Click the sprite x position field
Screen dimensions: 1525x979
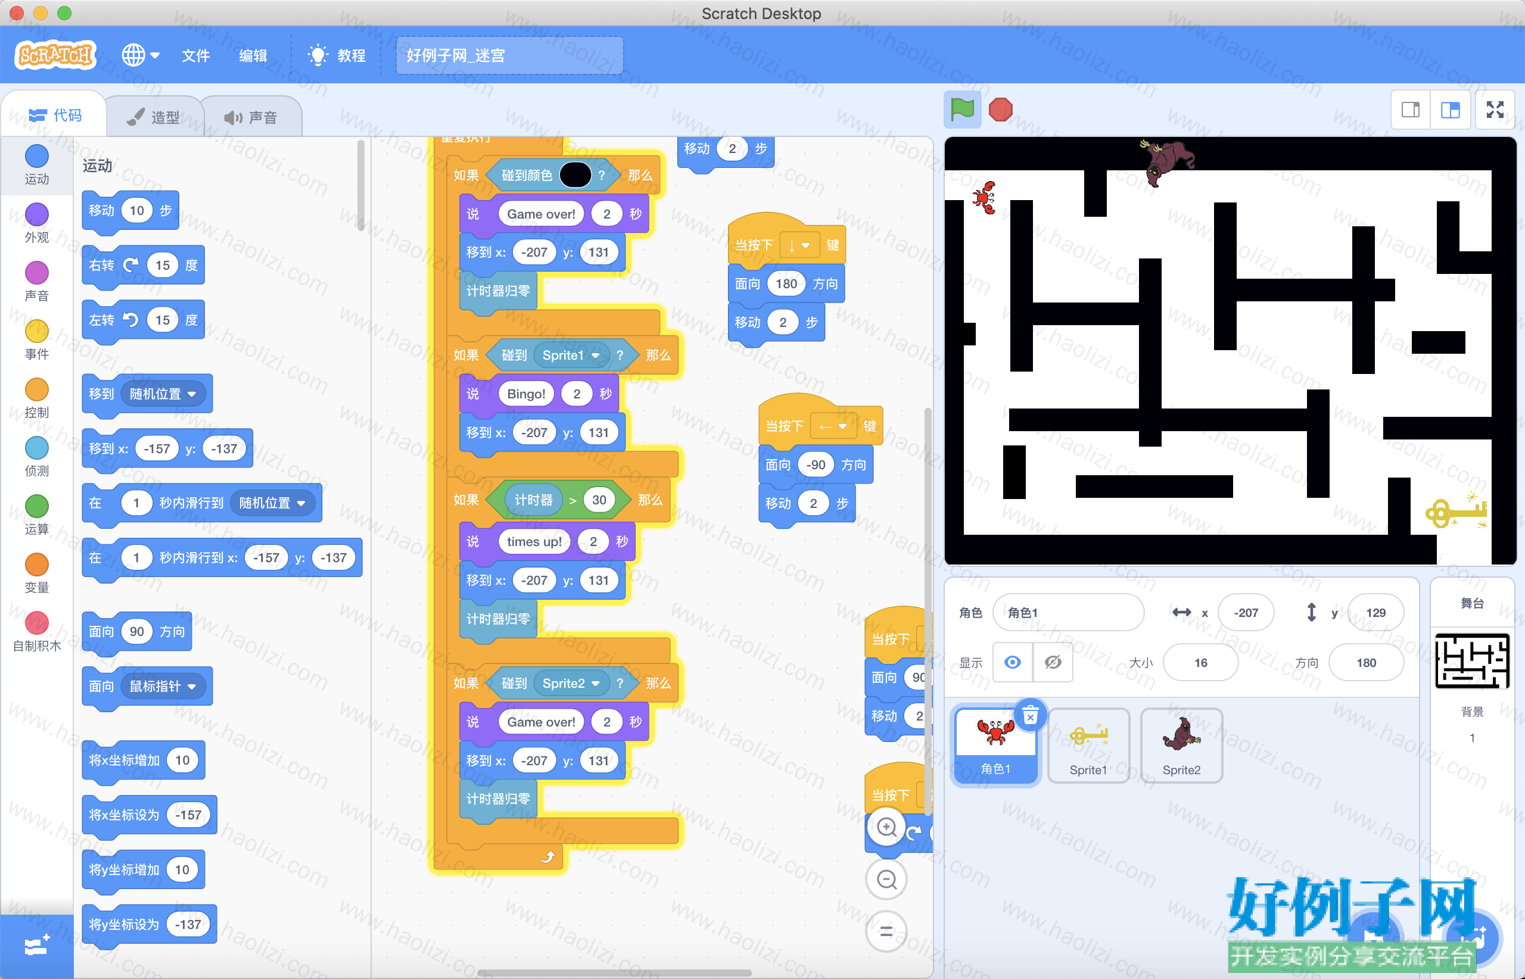click(x=1246, y=612)
